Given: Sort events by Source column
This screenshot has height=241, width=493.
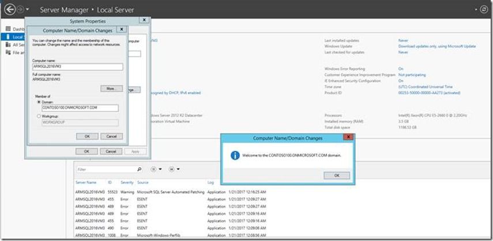Looking at the screenshot, I should click(143, 182).
